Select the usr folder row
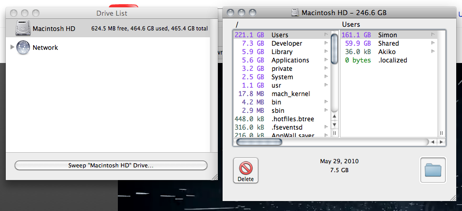Image resolution: width=462 pixels, height=211 pixels. click(x=282, y=86)
